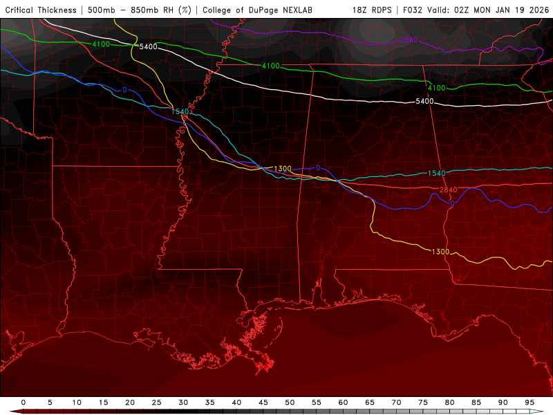
Task: Click the red '2840' contour label
Action: 448,190
